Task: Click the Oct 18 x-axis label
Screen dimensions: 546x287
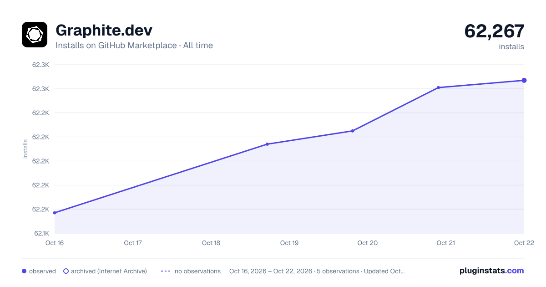Action: coord(211,243)
